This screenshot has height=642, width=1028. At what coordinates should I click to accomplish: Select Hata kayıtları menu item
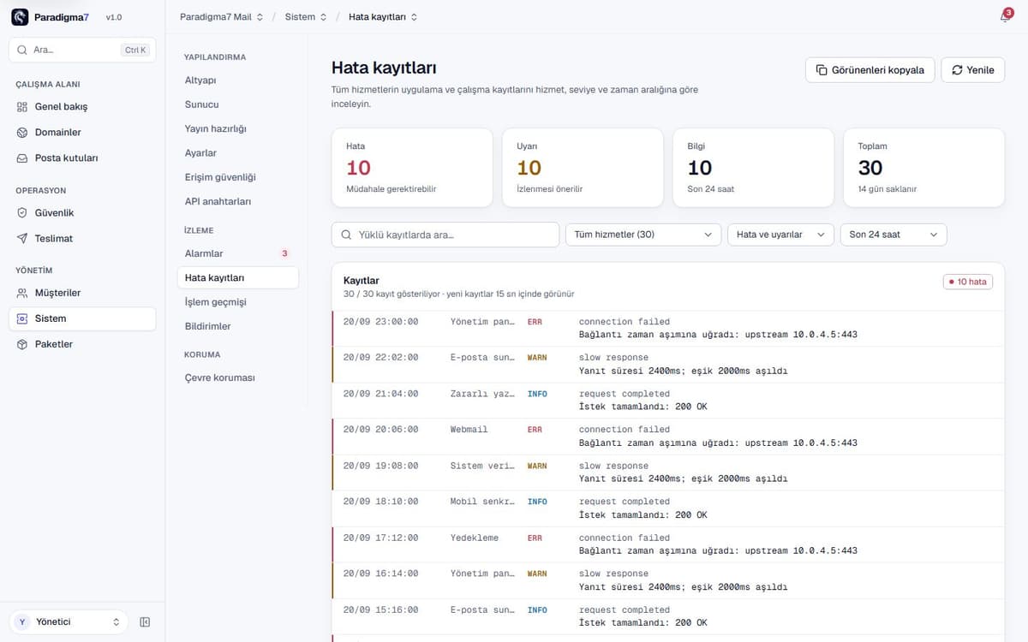coord(237,277)
